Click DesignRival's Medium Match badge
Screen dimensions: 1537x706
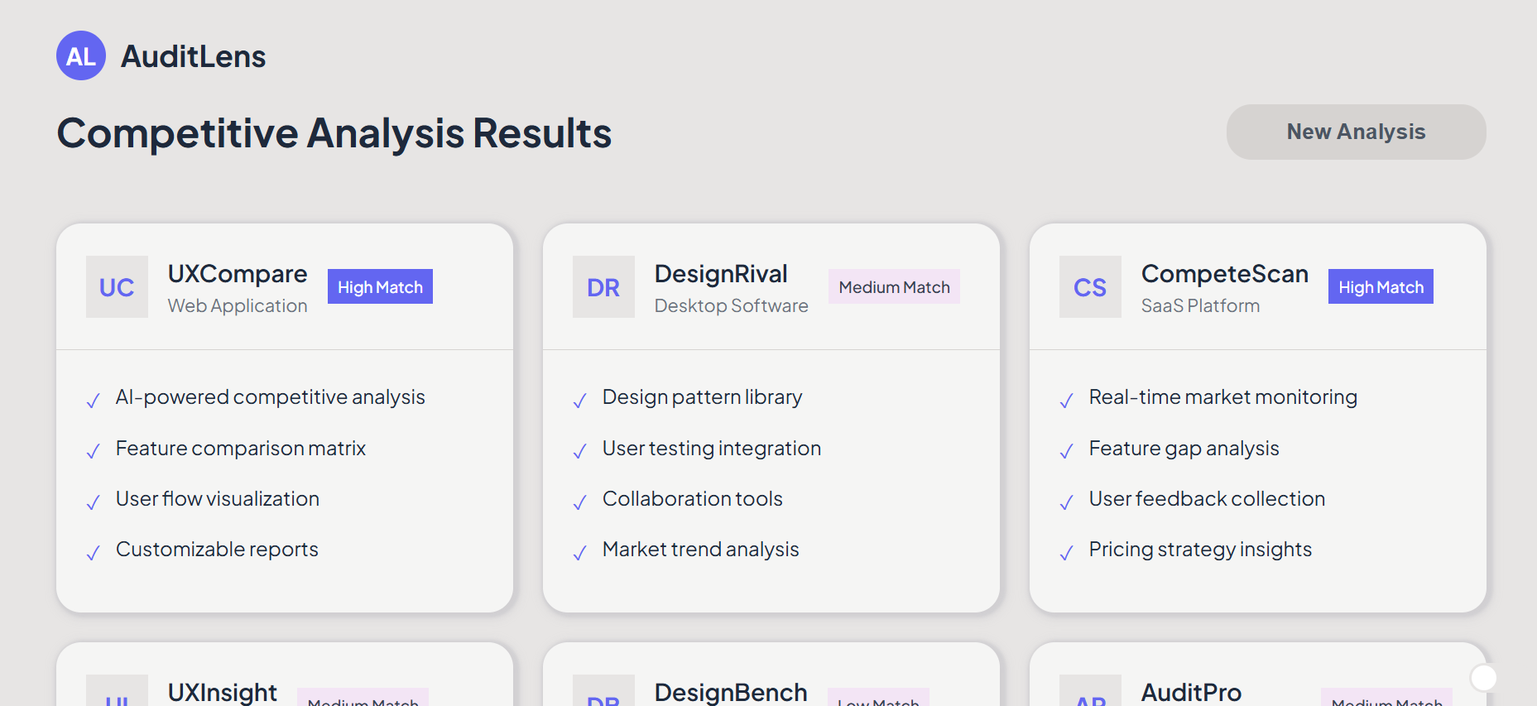pyautogui.click(x=894, y=287)
